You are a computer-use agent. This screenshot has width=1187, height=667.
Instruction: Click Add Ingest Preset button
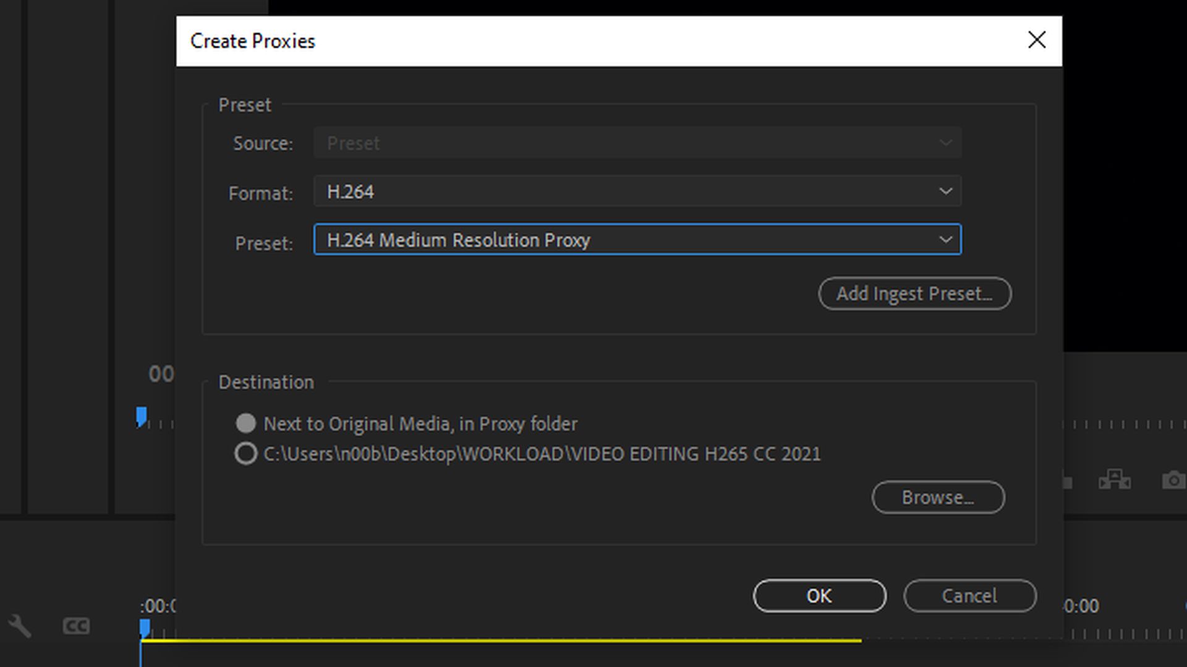pyautogui.click(x=914, y=294)
